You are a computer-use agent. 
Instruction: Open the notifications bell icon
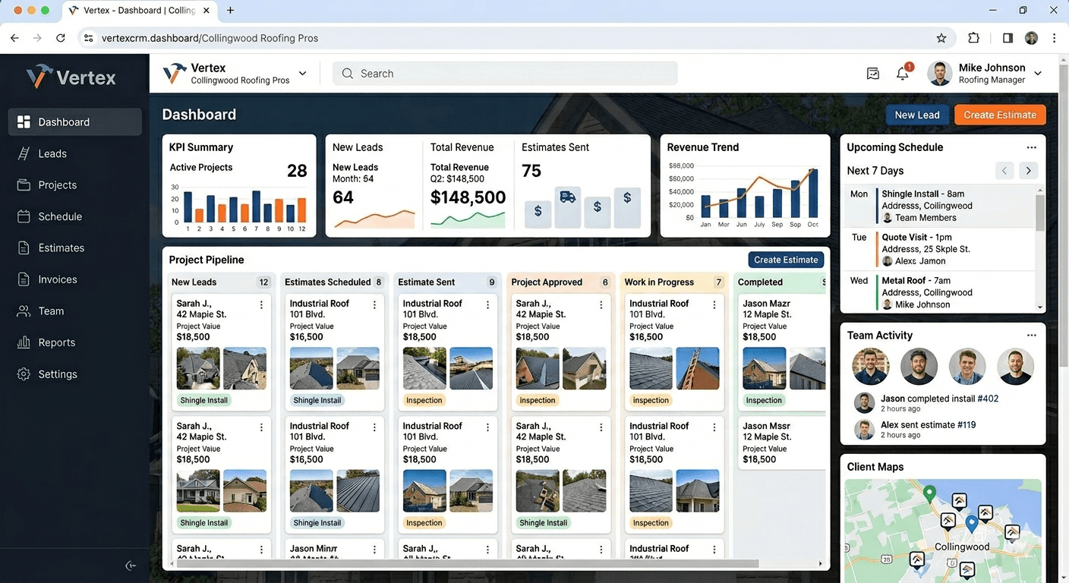coord(903,74)
